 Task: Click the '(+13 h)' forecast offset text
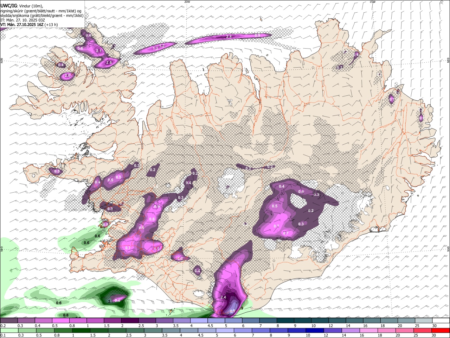point(51,25)
